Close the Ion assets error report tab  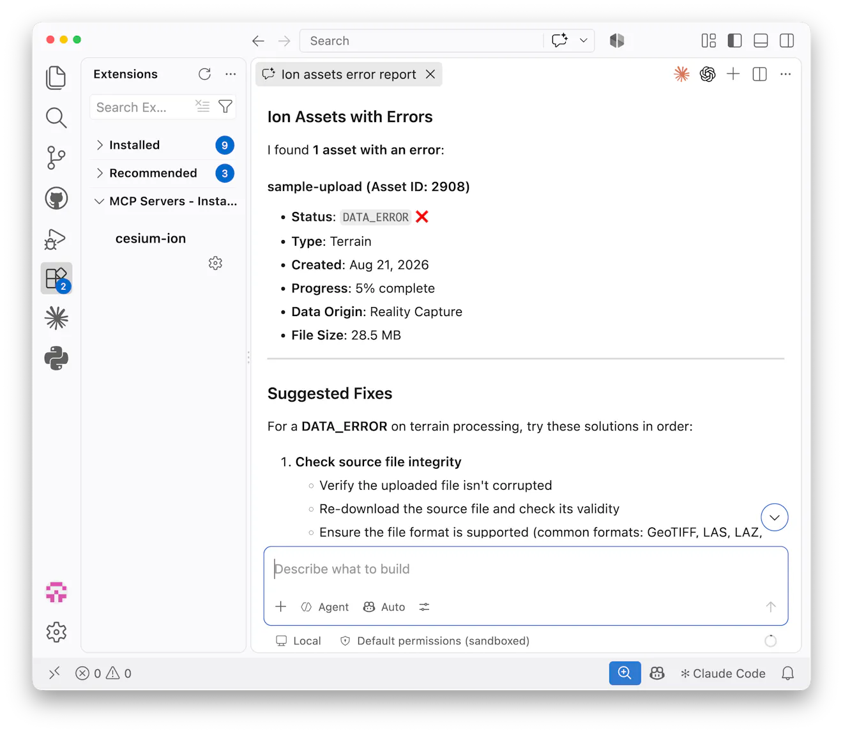click(430, 74)
